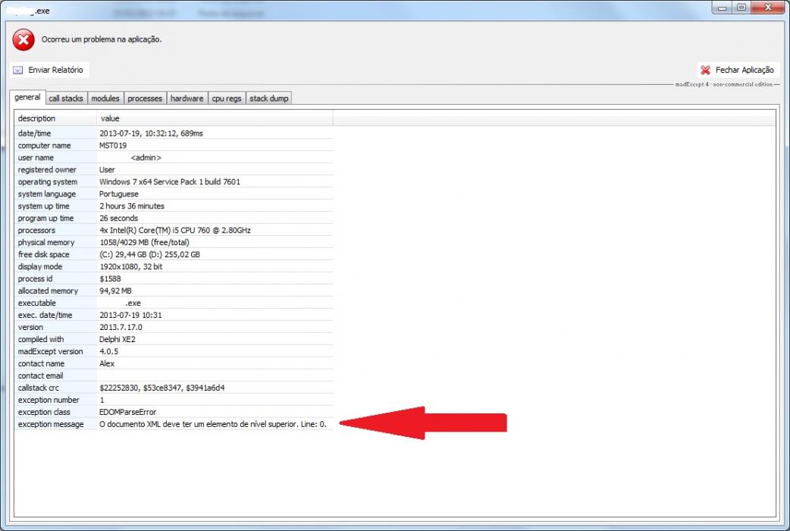Close the window with title bar X

pyautogui.click(x=768, y=8)
